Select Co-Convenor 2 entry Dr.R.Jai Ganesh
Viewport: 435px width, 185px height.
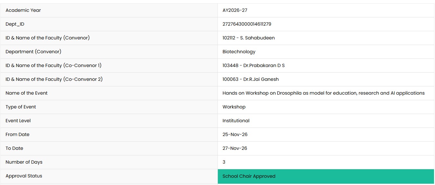pos(250,79)
